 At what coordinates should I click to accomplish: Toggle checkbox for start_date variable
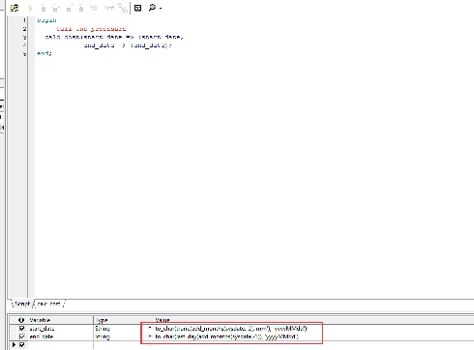22,329
